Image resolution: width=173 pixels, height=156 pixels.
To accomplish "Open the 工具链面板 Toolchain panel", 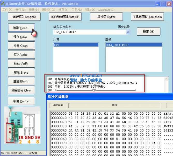I will (x=147, y=17).
